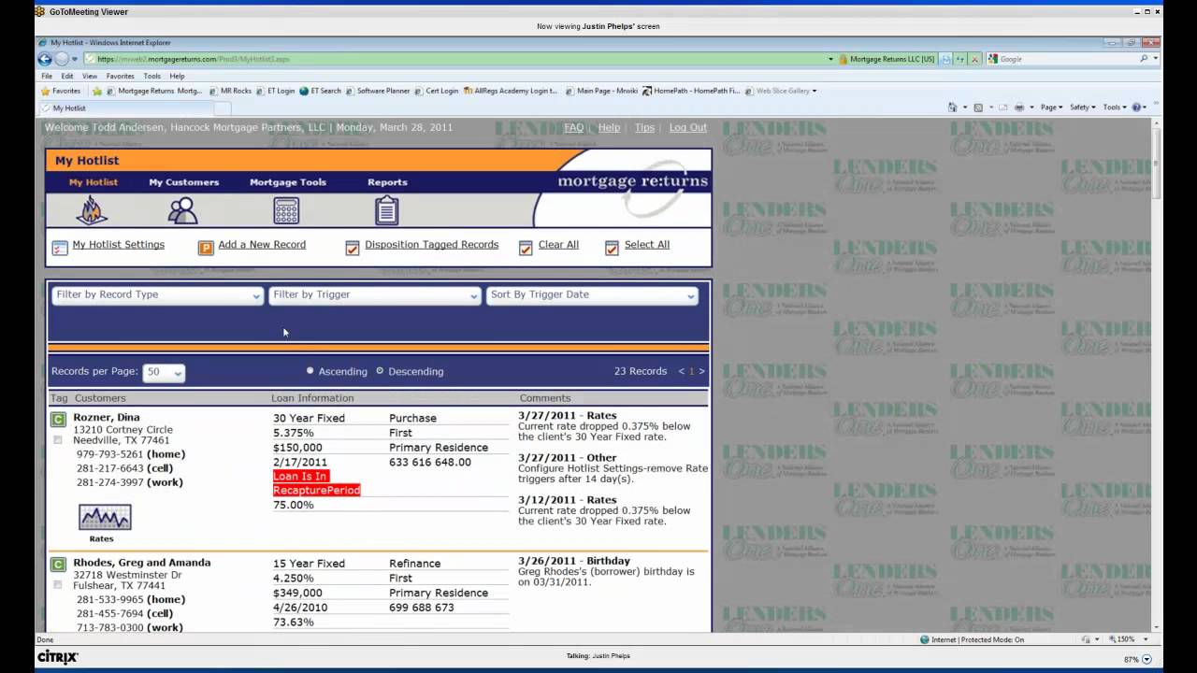The width and height of the screenshot is (1197, 673).
Task: Click the compatibility view icon in address bar
Action: click(x=945, y=59)
